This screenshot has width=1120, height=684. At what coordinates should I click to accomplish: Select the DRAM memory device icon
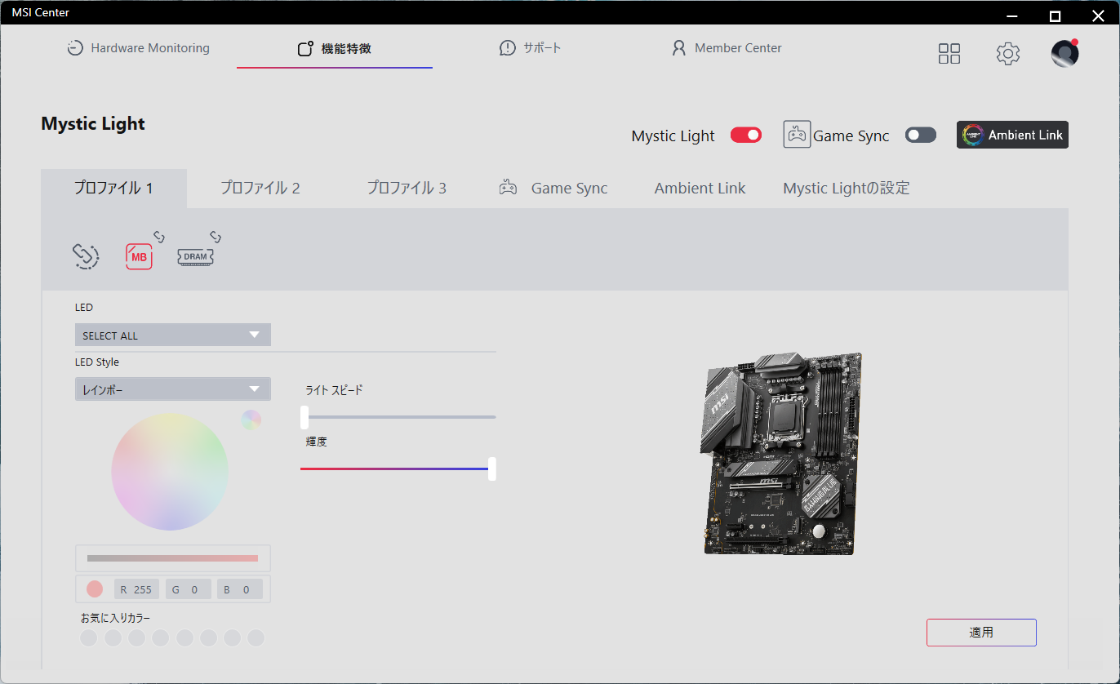[195, 256]
